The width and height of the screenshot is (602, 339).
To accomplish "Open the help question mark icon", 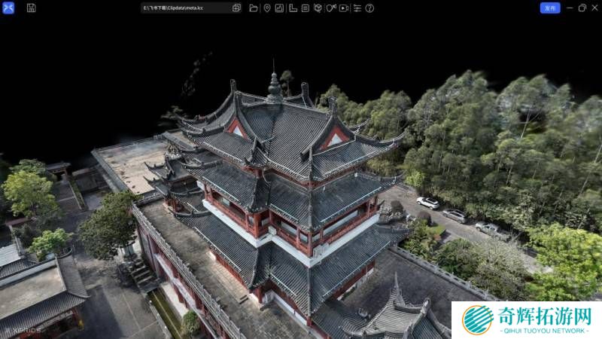I will pyautogui.click(x=369, y=8).
